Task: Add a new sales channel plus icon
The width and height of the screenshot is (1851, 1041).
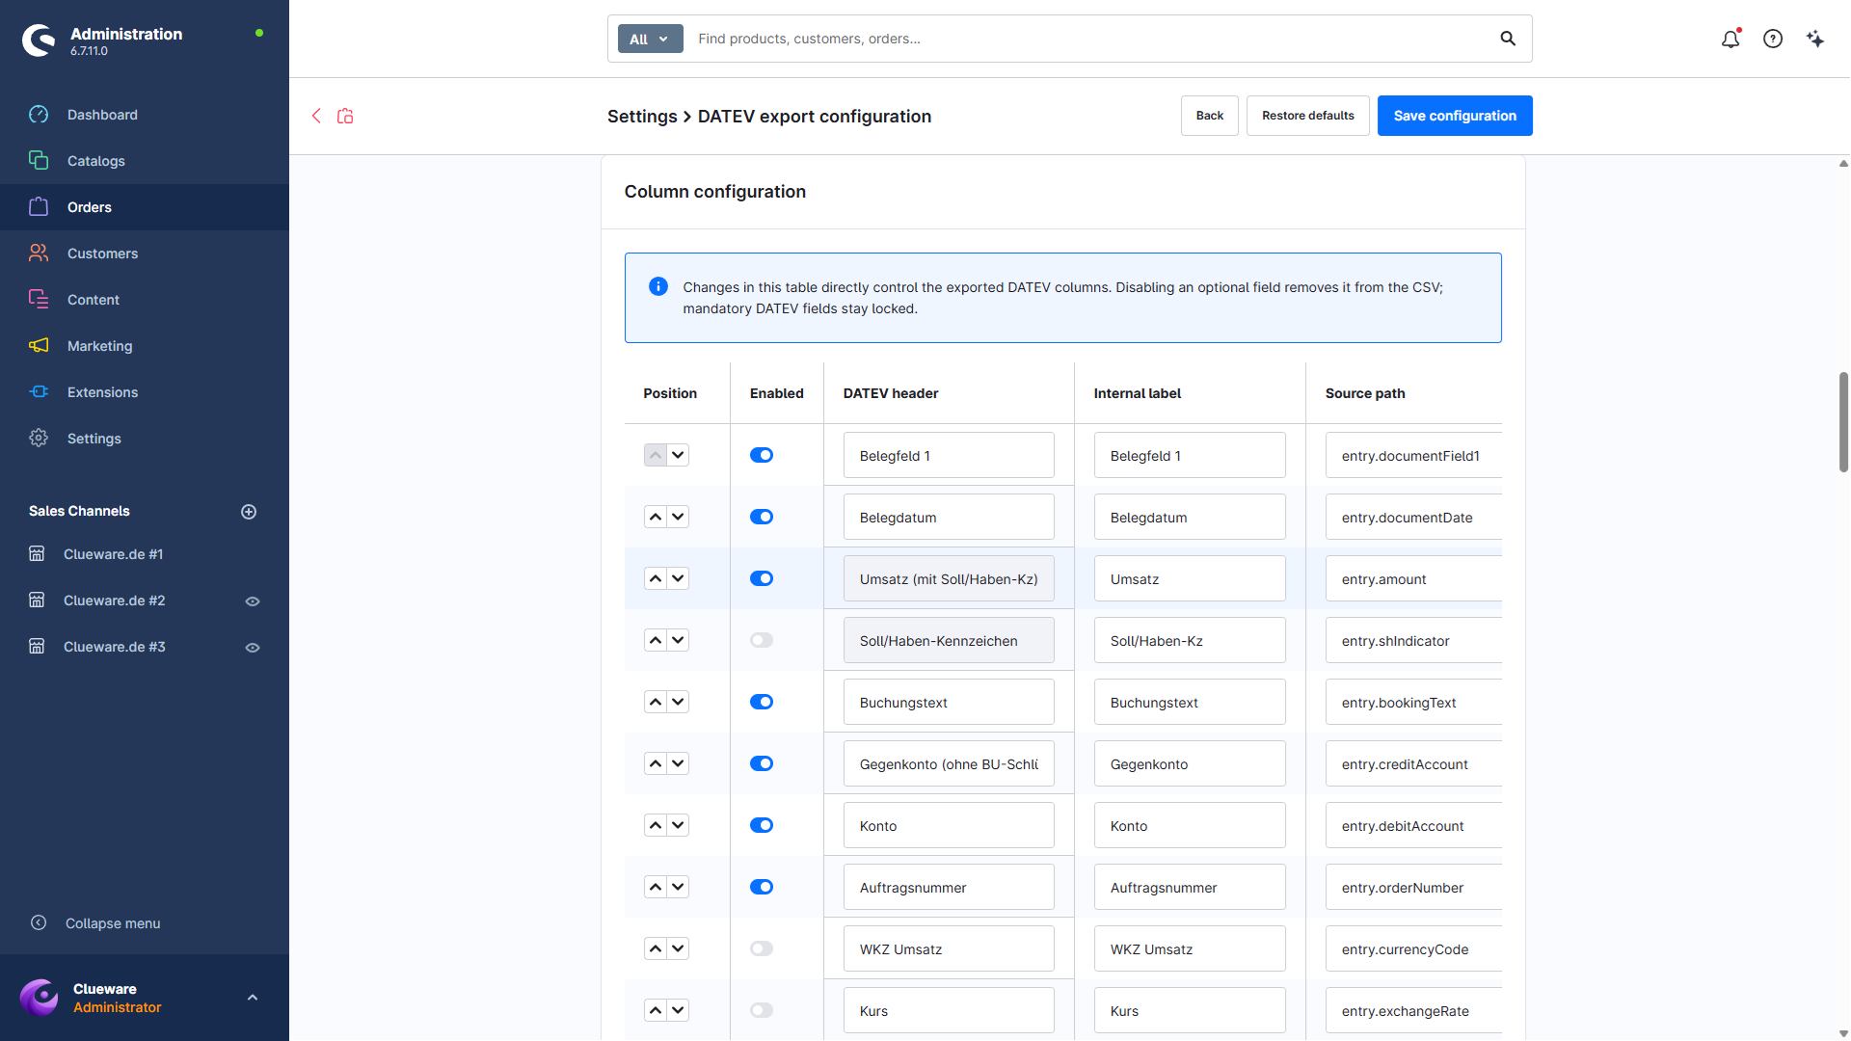Action: tap(249, 512)
